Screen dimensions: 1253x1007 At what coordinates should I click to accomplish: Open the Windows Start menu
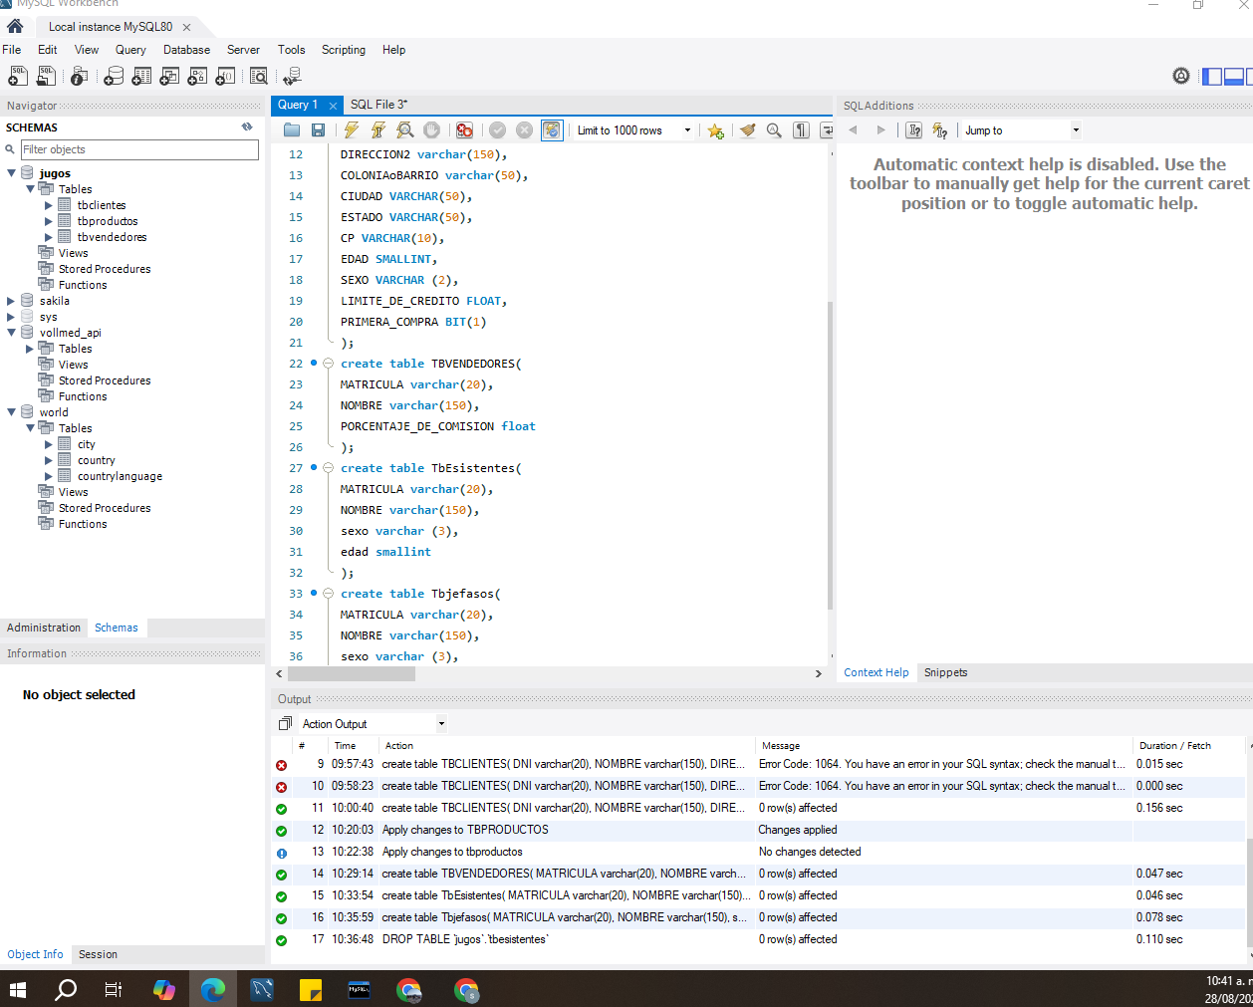click(x=17, y=989)
